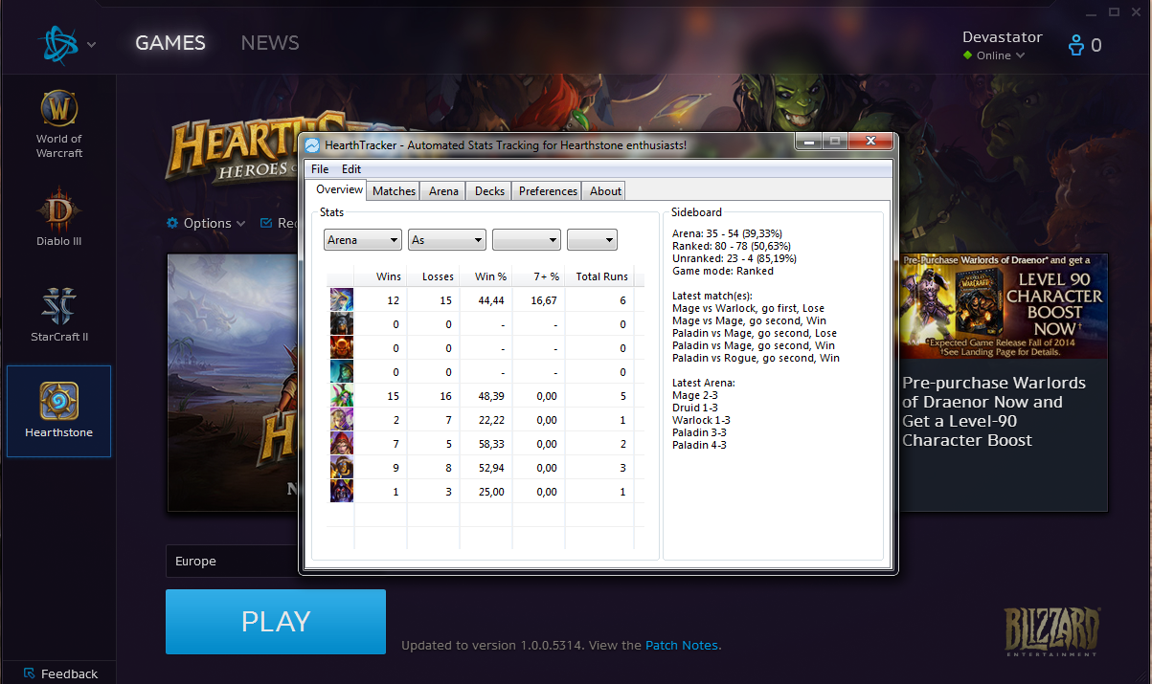Click 'Game mode: Ranked' text
The height and width of the screenshot is (684, 1152).
tap(723, 271)
